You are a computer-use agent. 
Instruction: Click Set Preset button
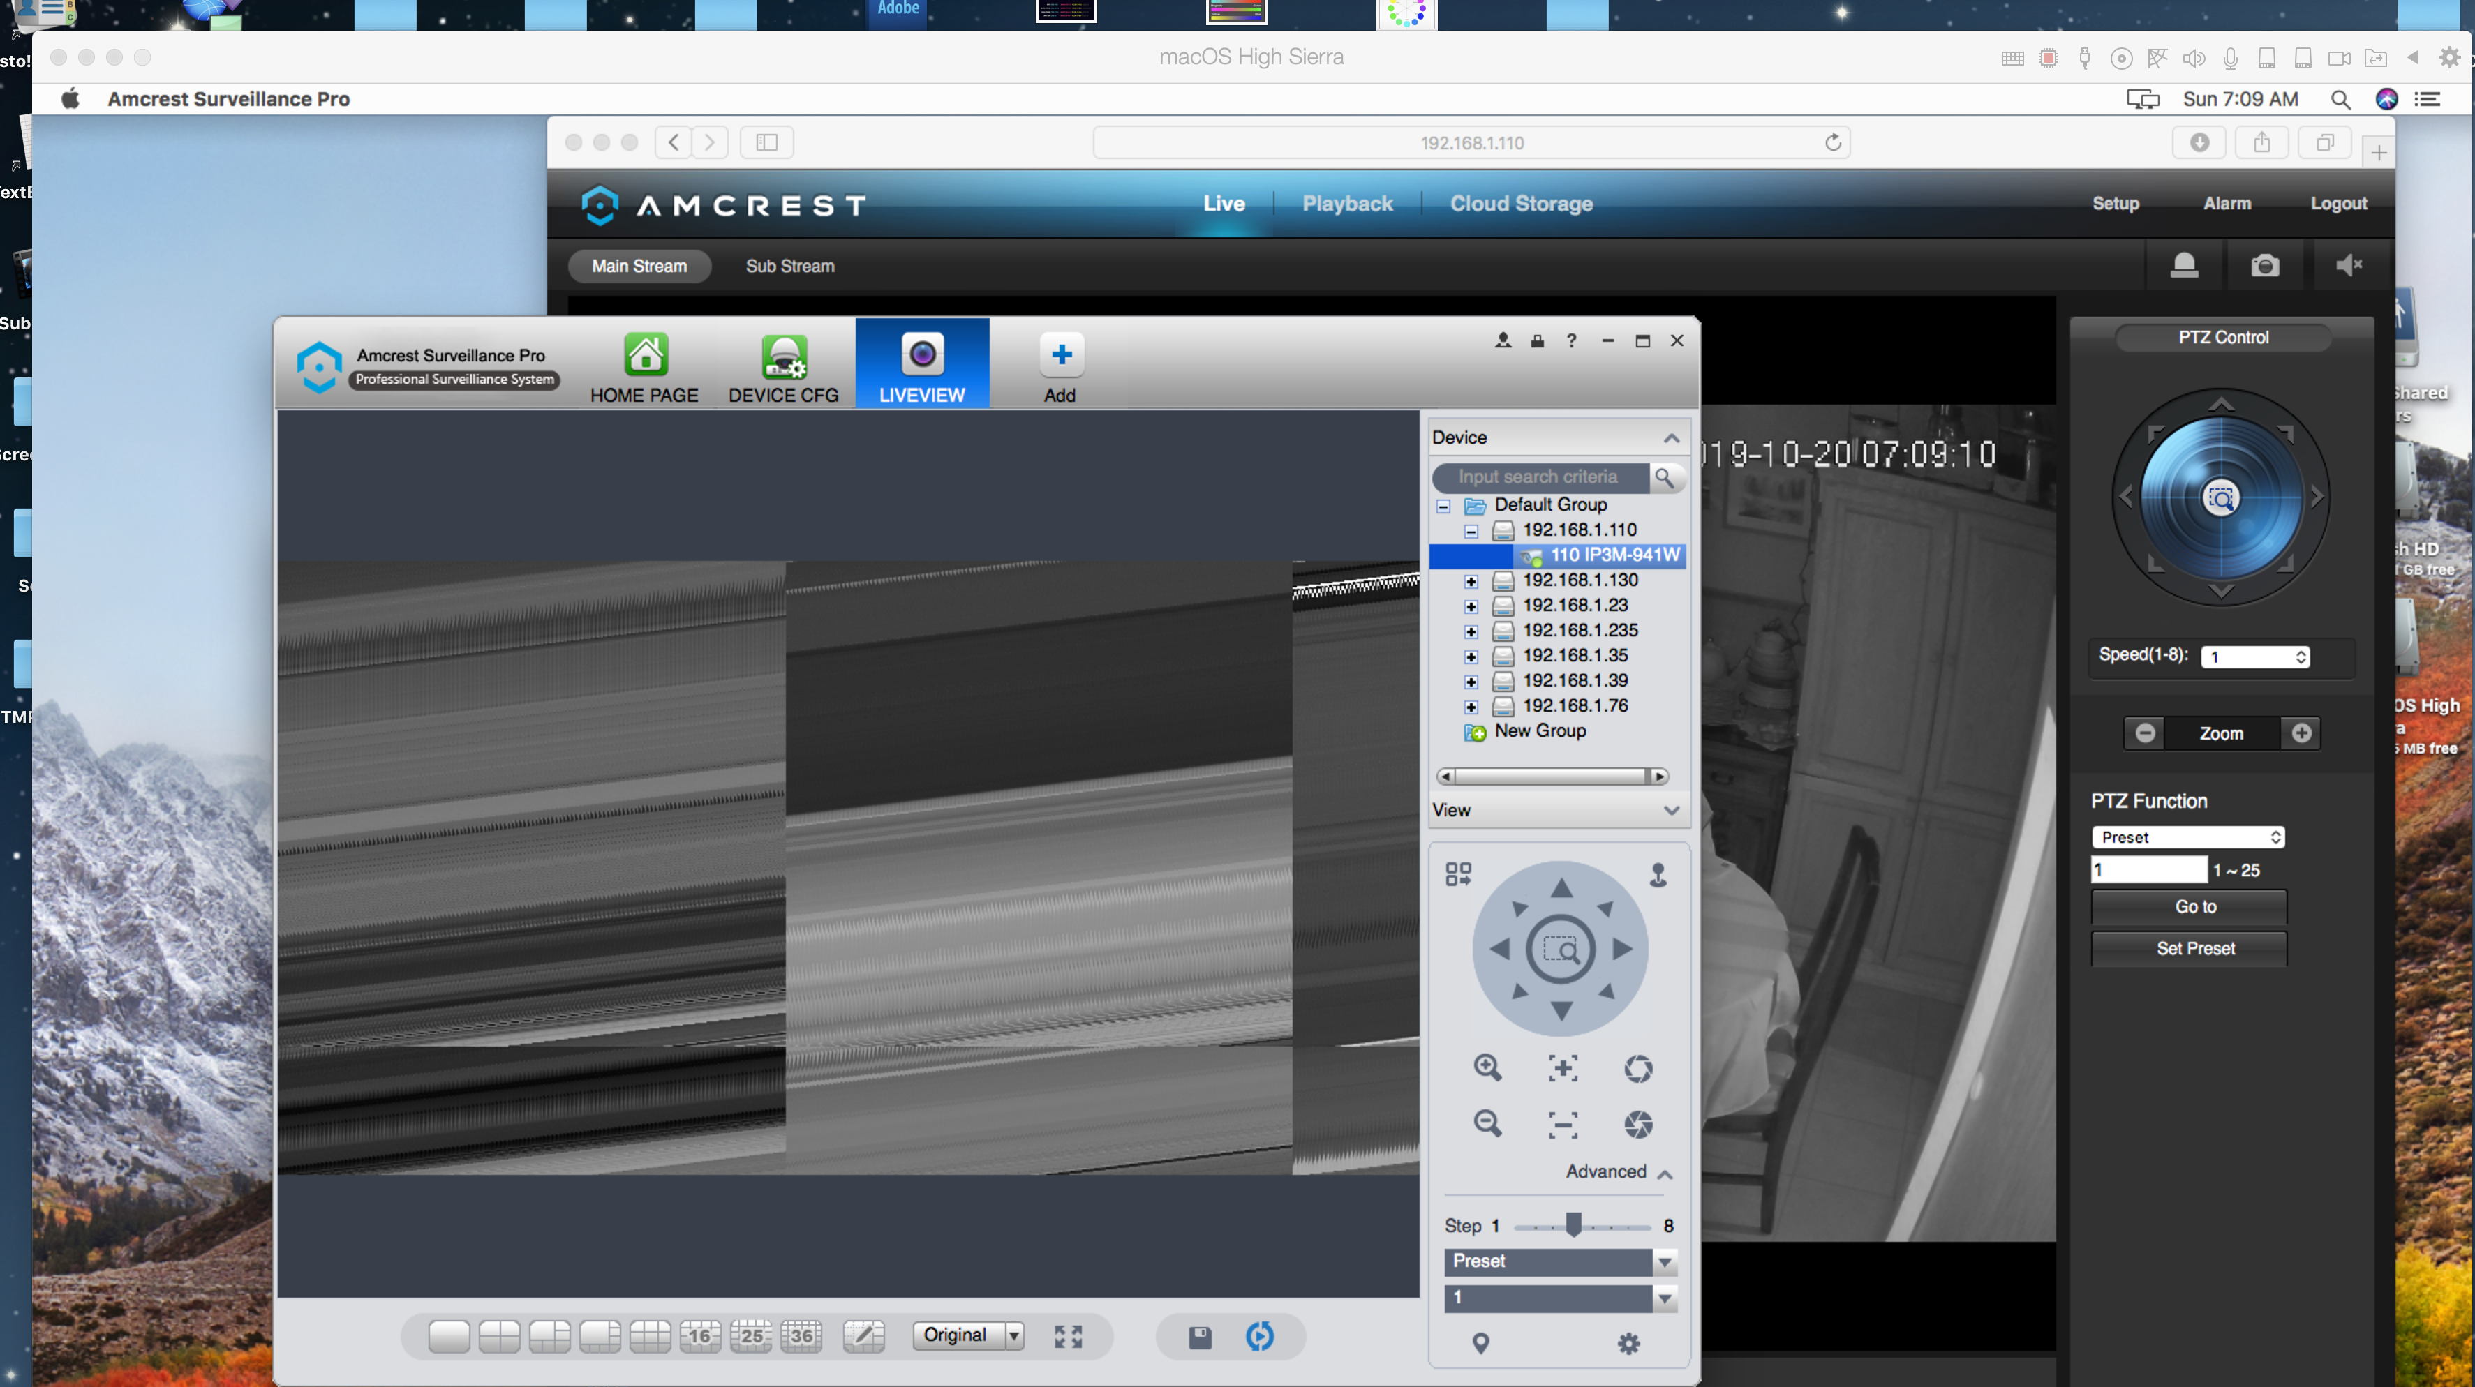tap(2189, 949)
